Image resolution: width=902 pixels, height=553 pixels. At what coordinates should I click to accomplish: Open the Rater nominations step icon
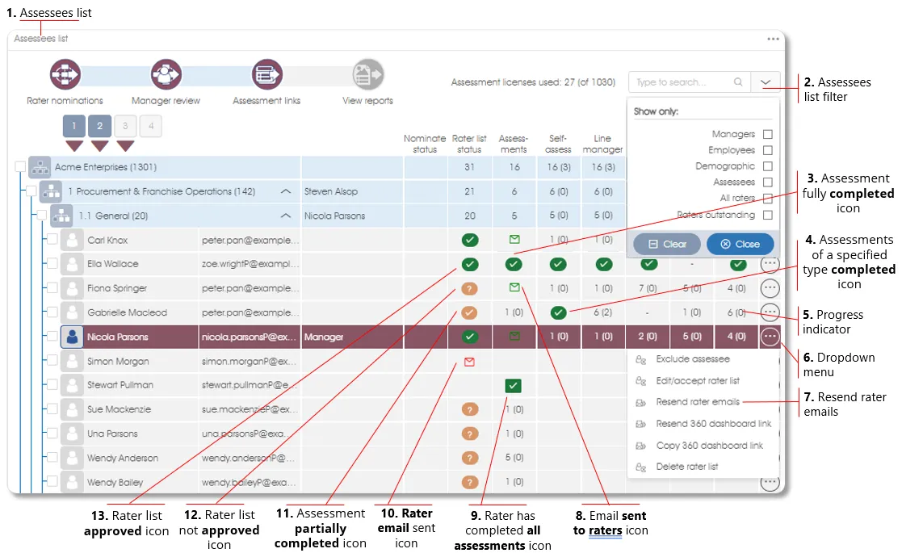pos(65,75)
